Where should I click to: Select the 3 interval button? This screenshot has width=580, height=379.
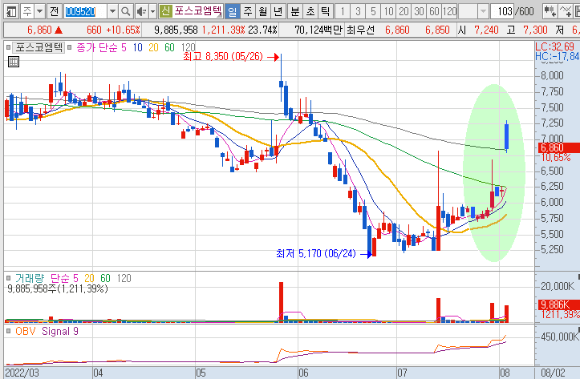coord(358,12)
